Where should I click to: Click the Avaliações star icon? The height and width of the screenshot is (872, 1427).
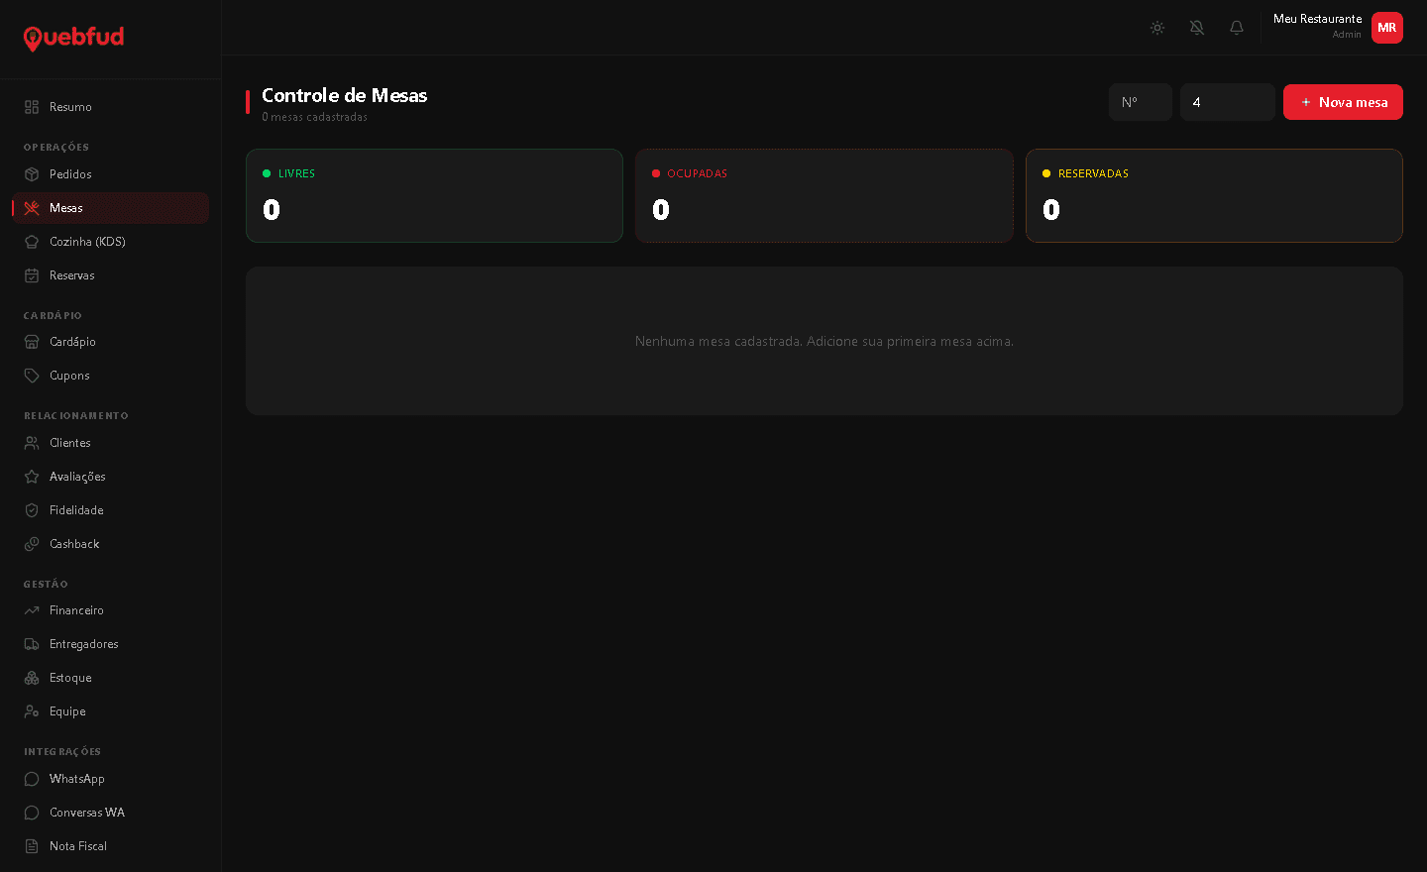point(32,477)
